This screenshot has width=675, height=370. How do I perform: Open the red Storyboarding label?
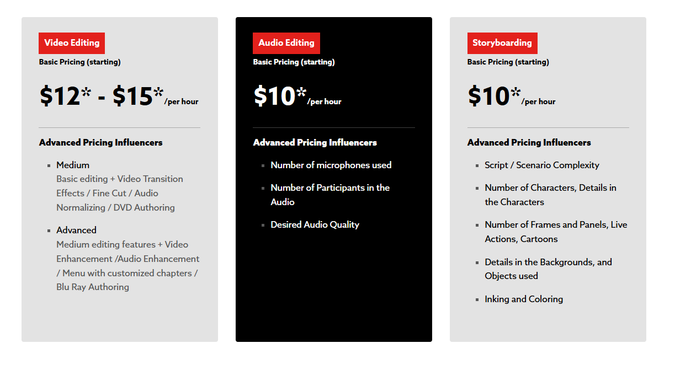[x=502, y=43]
